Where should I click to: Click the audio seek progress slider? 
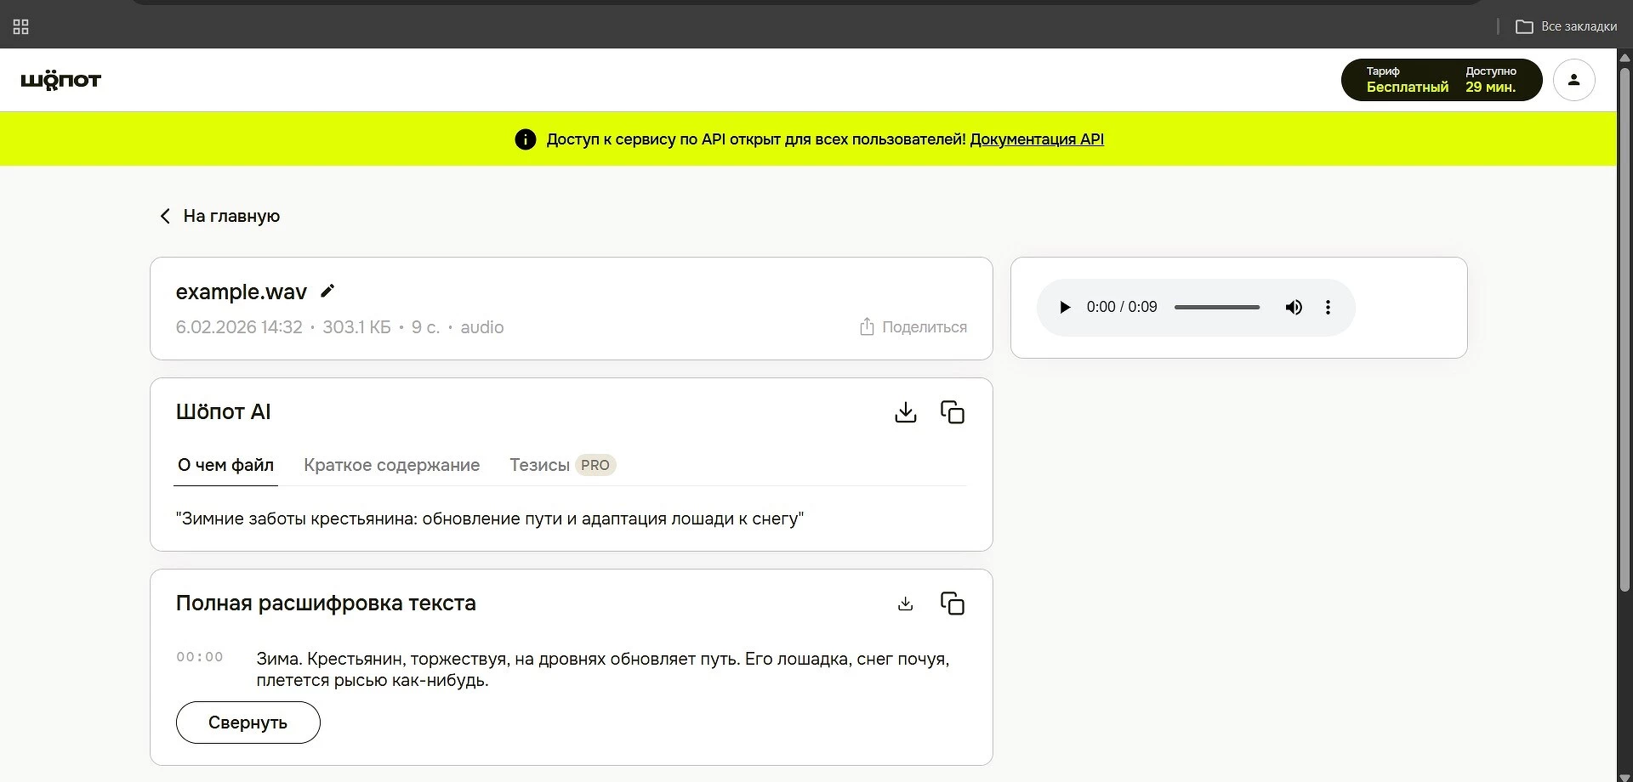click(x=1216, y=308)
